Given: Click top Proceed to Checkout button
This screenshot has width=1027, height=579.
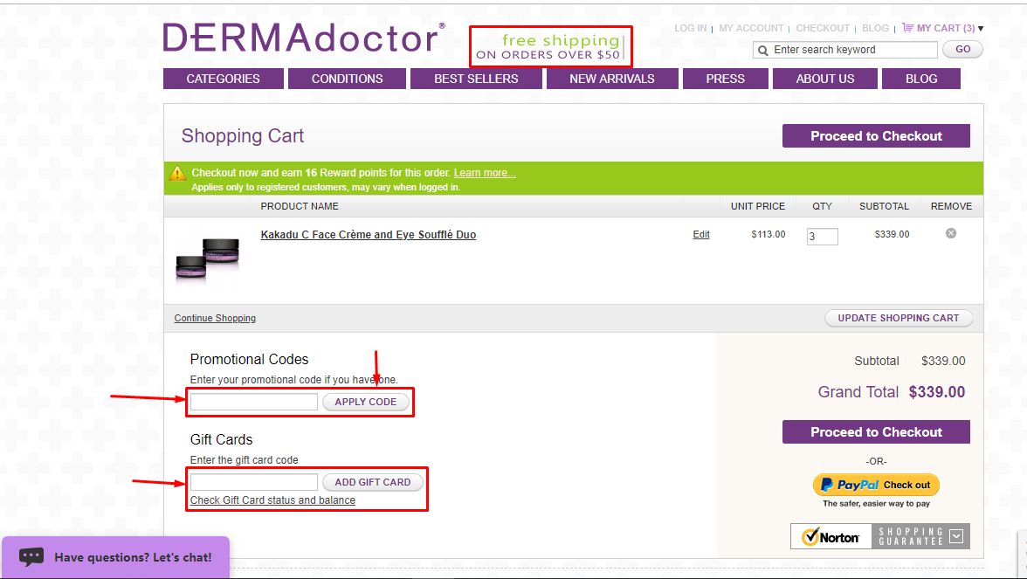Looking at the screenshot, I should coord(877,135).
